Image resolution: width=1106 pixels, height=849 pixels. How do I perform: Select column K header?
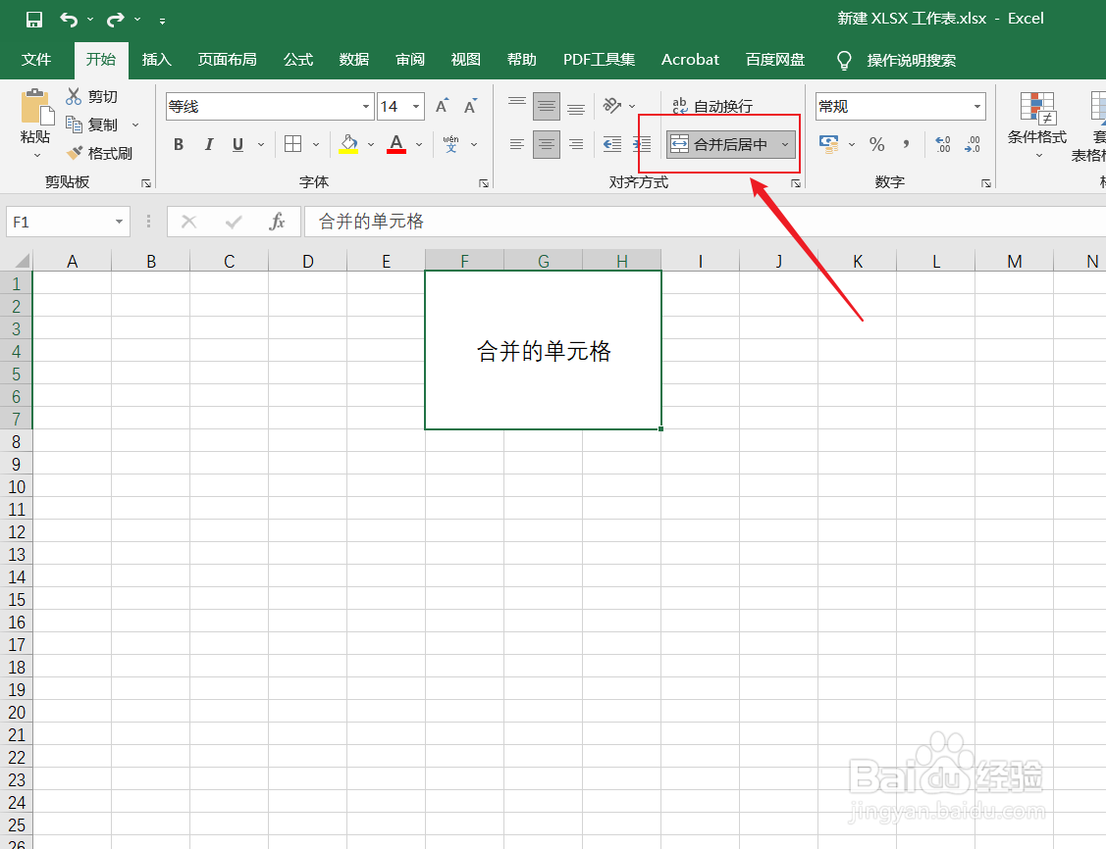point(858,262)
